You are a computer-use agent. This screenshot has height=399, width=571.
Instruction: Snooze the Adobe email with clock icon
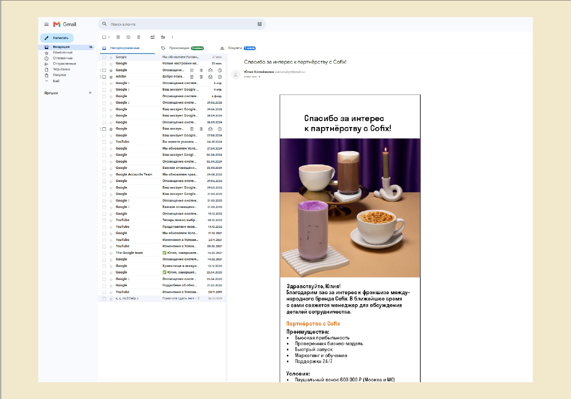(x=220, y=77)
